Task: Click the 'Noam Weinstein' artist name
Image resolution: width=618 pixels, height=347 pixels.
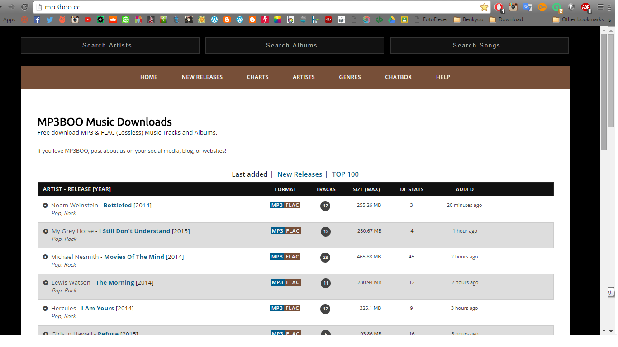Action: pos(75,205)
